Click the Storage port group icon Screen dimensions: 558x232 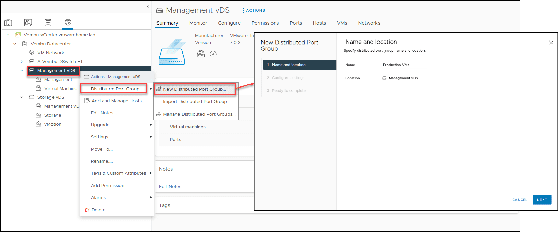(x=38, y=115)
